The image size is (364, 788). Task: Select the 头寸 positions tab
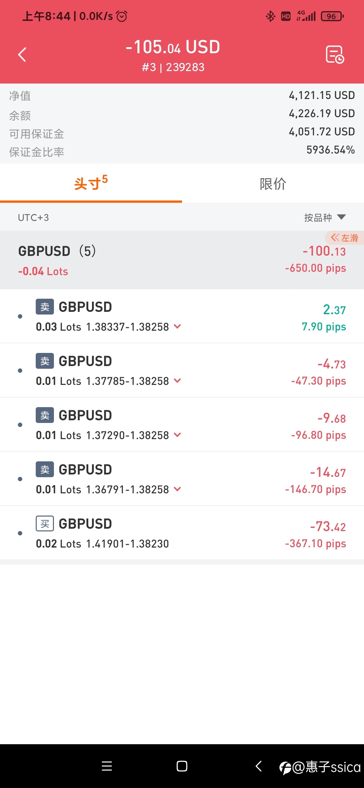point(91,184)
